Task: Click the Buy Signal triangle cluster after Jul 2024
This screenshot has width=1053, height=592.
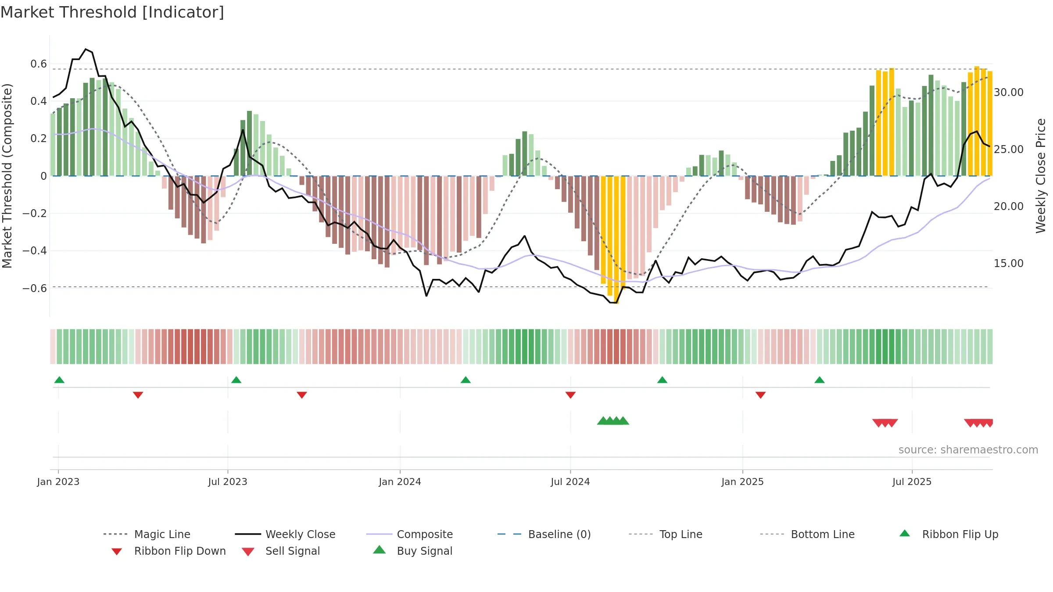Action: (613, 421)
